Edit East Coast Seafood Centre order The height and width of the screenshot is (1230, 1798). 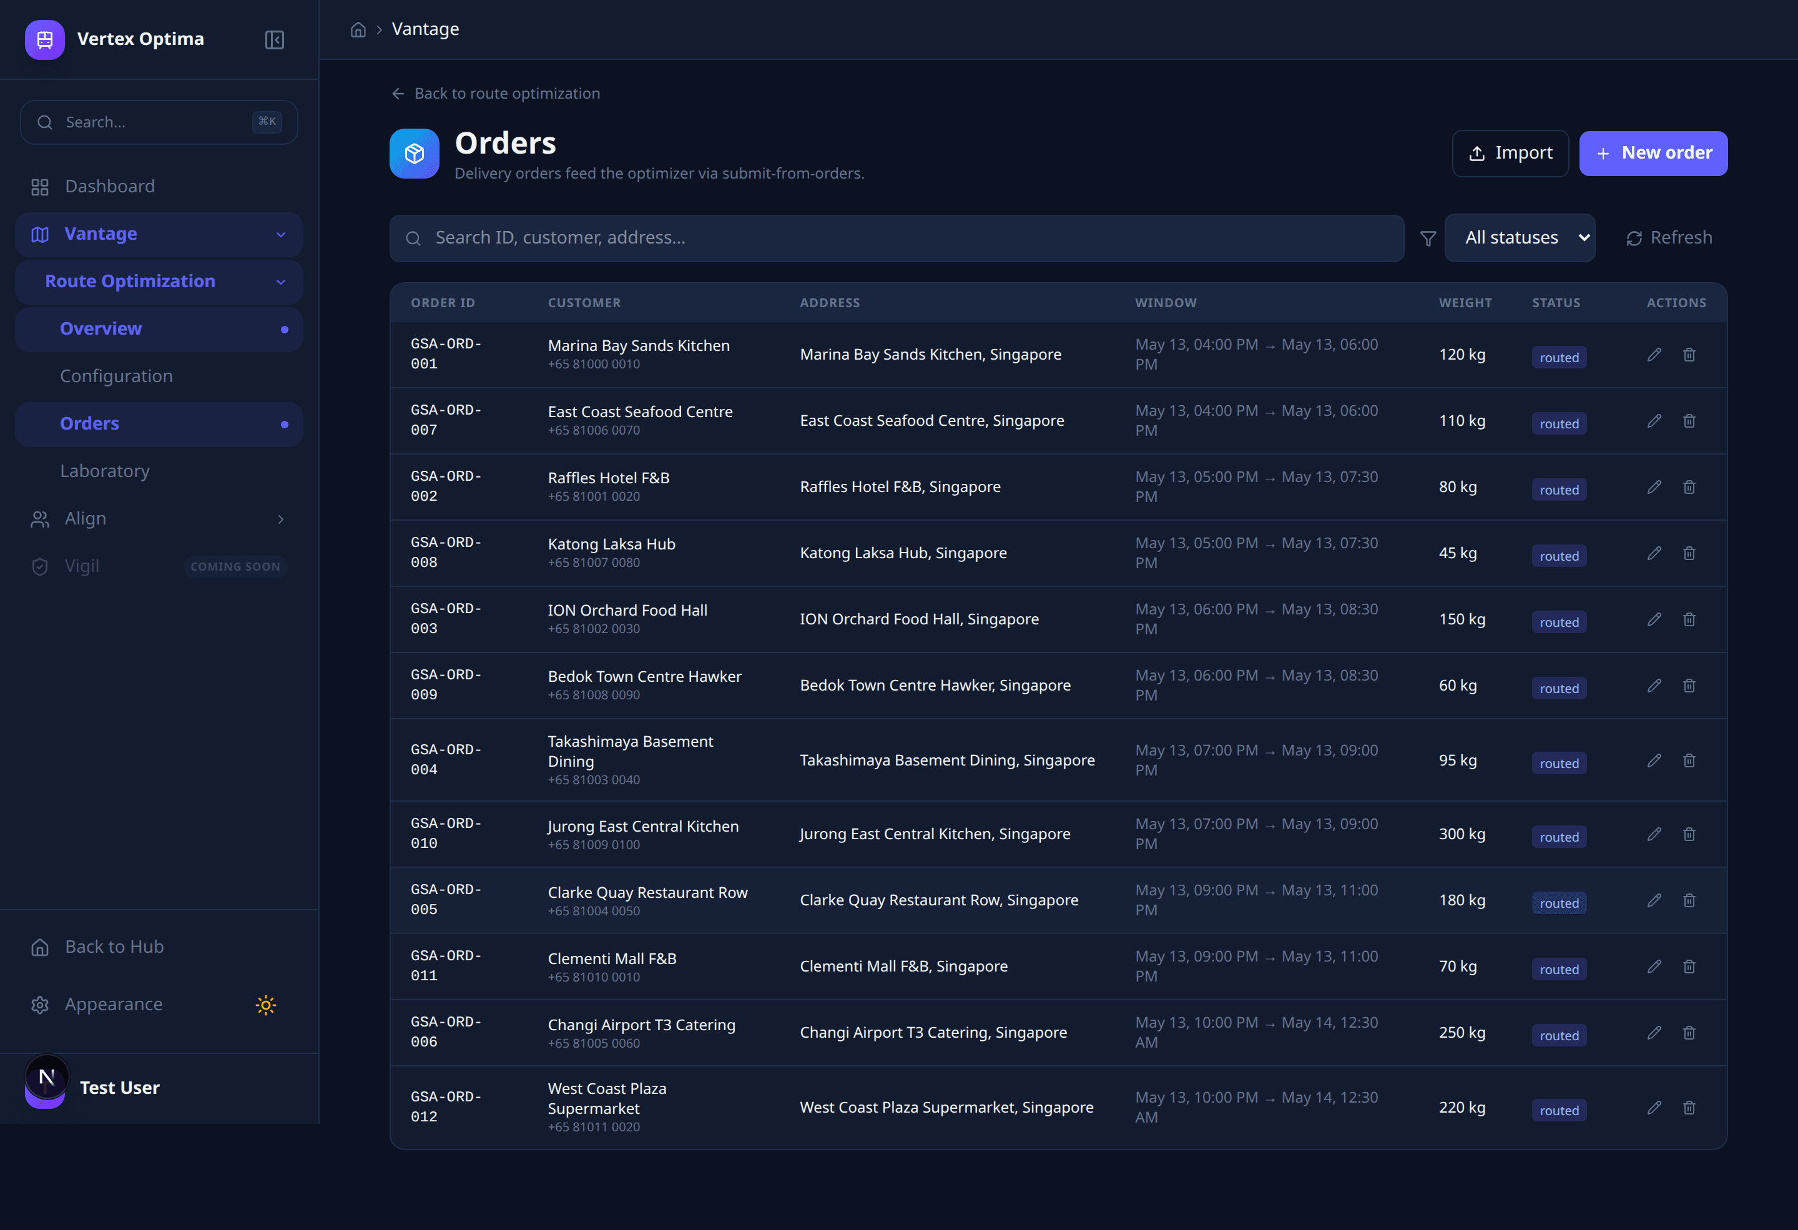(1654, 421)
